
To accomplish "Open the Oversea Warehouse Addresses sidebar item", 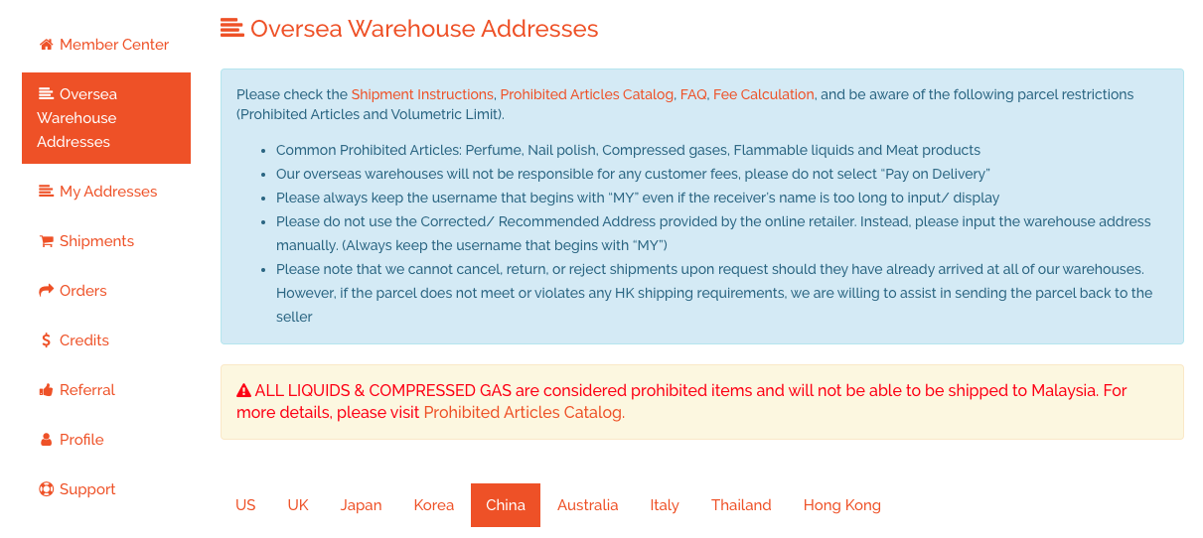I will click(x=105, y=118).
